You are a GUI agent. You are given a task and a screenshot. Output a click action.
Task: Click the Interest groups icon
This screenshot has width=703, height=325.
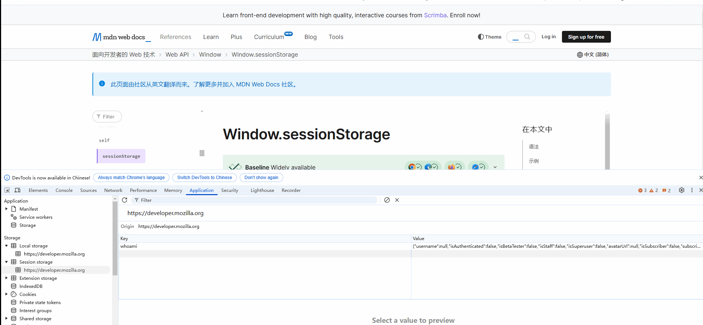point(14,310)
